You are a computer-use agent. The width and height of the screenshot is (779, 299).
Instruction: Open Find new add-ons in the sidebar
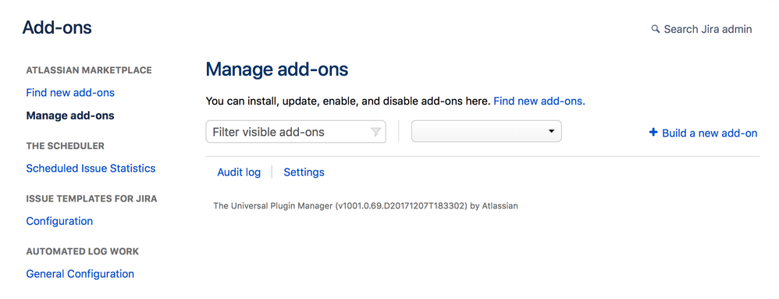point(70,93)
